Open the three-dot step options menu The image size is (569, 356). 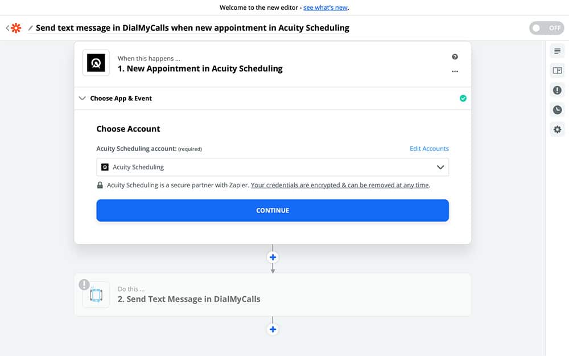click(x=455, y=71)
